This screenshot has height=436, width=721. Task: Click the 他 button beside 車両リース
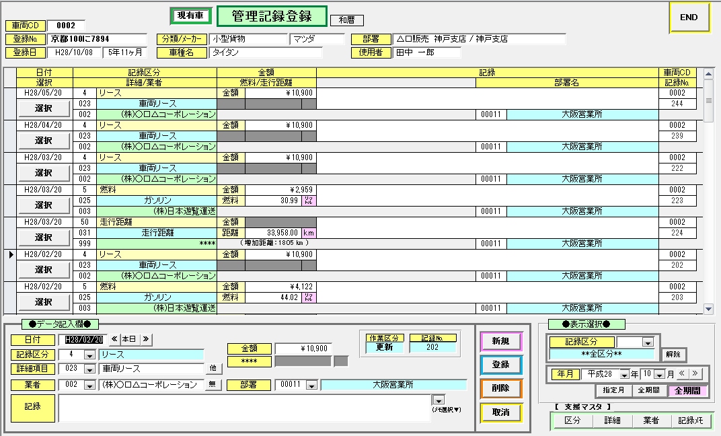pyautogui.click(x=213, y=369)
